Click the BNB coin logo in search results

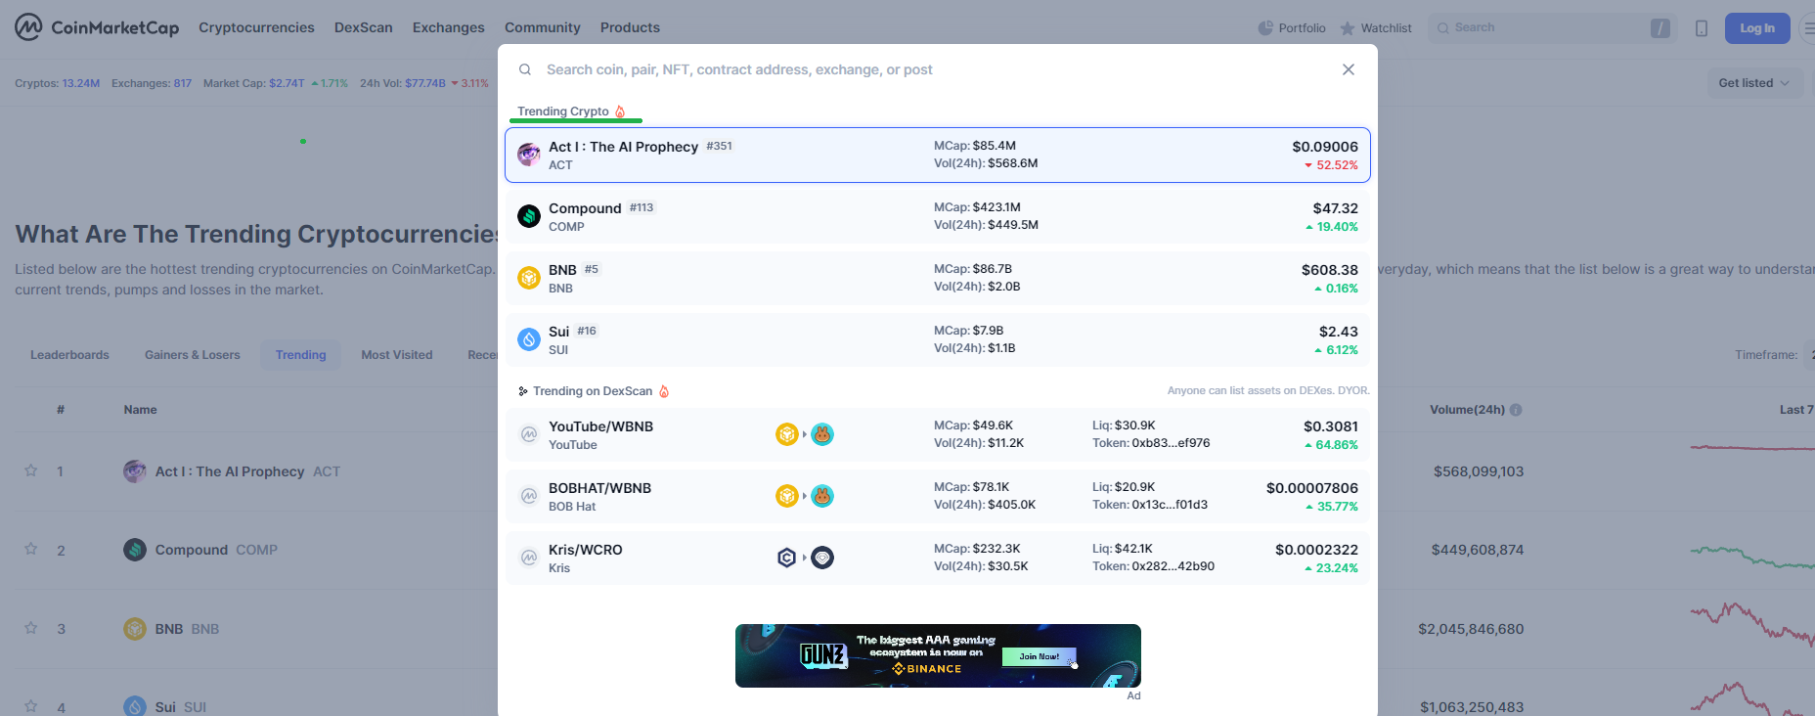pos(529,278)
